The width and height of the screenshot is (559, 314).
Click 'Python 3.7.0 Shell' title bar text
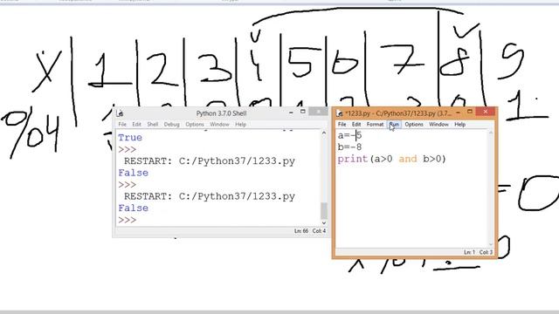221,113
